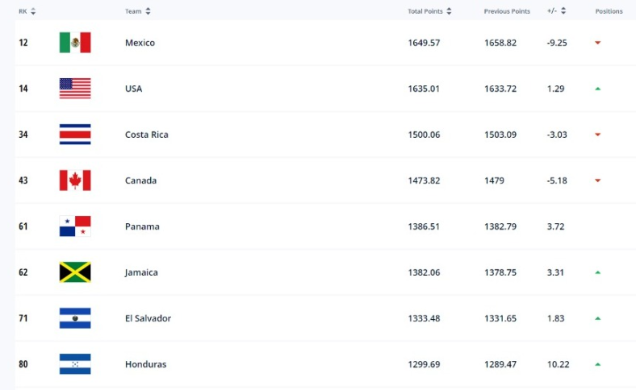Sort by Previous Points column
Image resolution: width=636 pixels, height=390 pixels.
point(507,11)
